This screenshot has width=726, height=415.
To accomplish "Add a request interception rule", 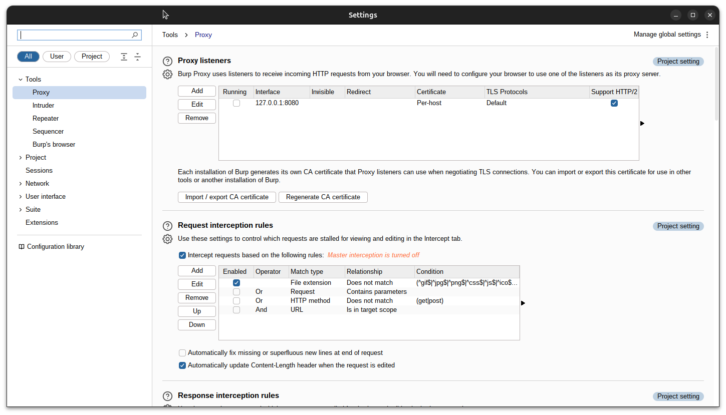I will (x=197, y=271).
